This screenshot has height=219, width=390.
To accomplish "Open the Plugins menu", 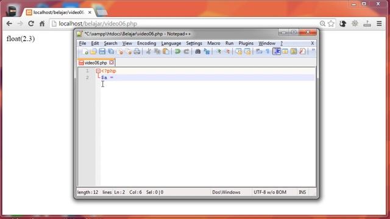I will (x=246, y=43).
